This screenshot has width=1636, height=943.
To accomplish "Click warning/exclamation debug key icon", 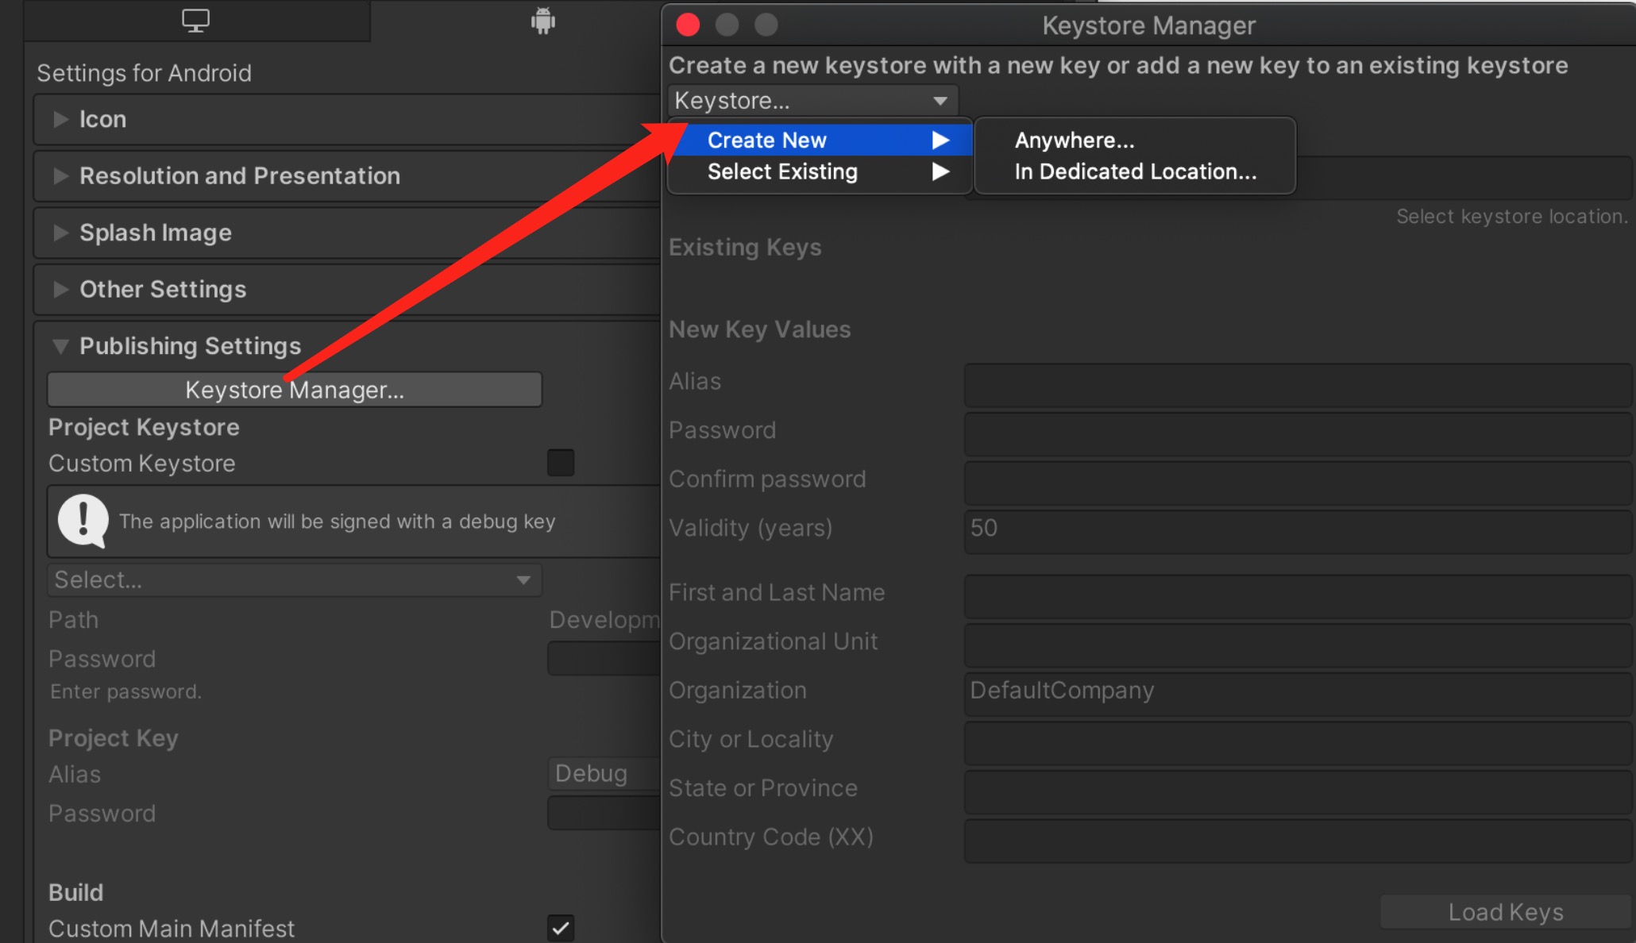I will 81,520.
